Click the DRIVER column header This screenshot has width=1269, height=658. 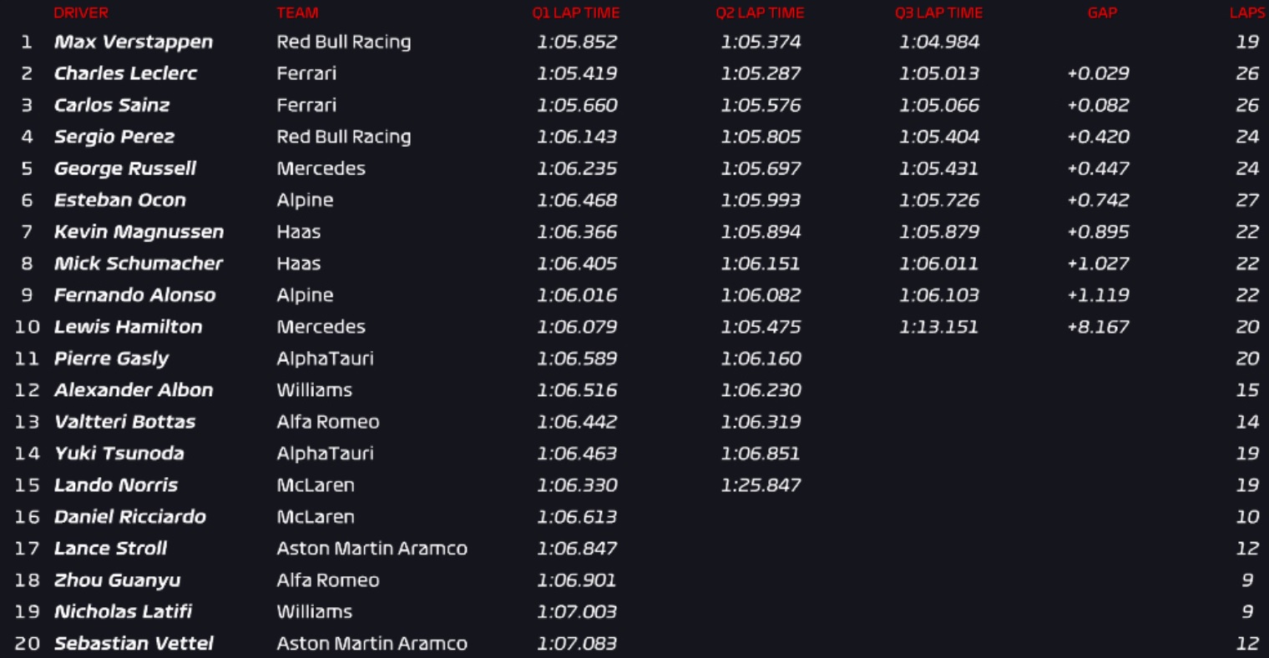coord(81,13)
